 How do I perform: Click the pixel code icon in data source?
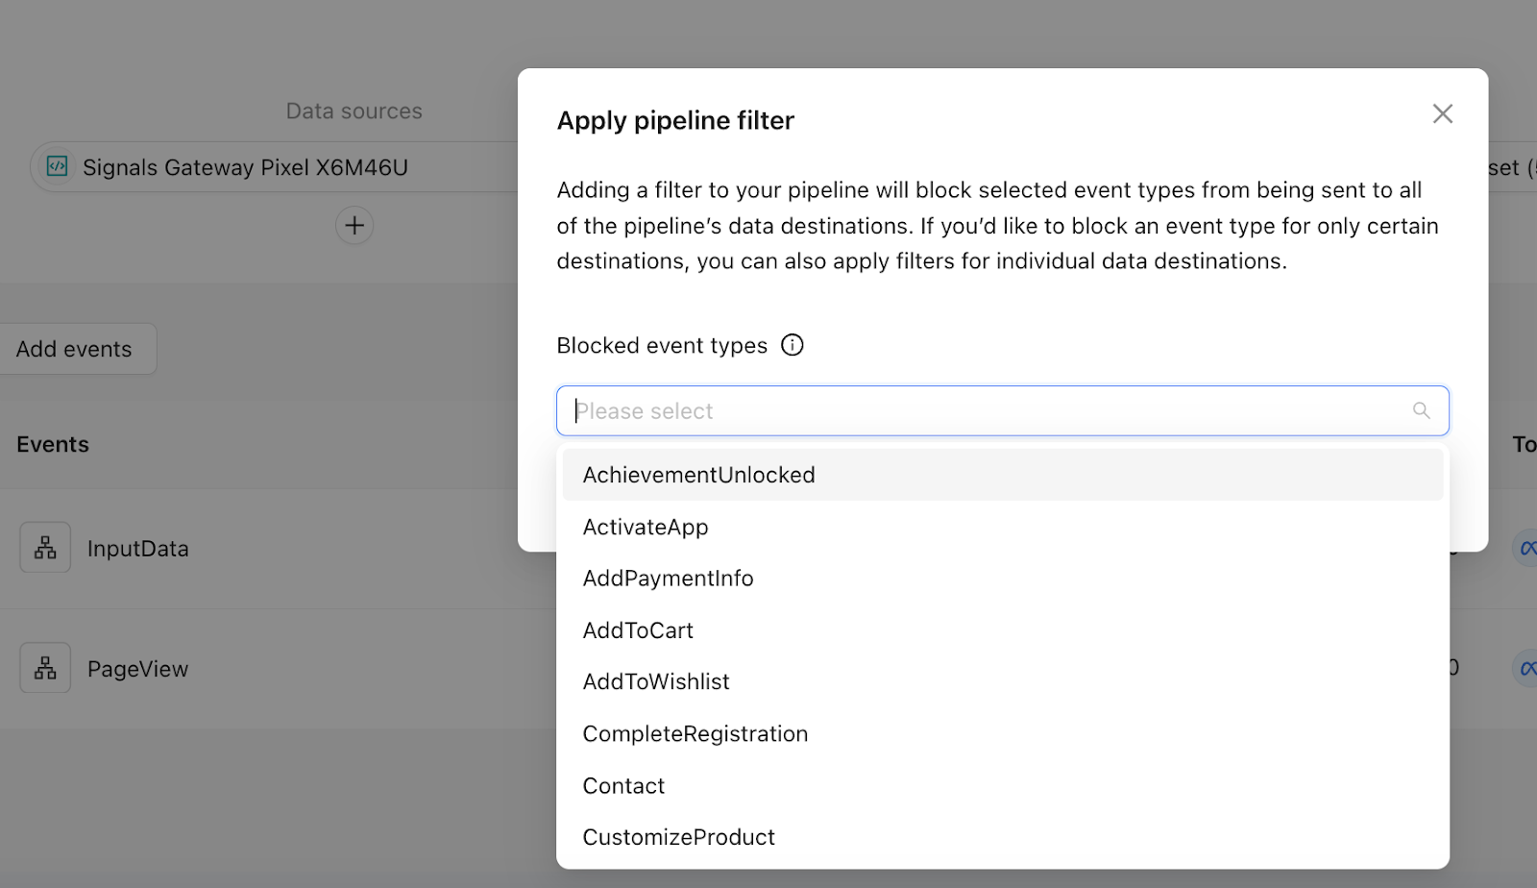click(58, 166)
